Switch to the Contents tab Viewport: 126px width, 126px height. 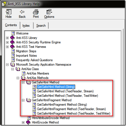point(11,25)
